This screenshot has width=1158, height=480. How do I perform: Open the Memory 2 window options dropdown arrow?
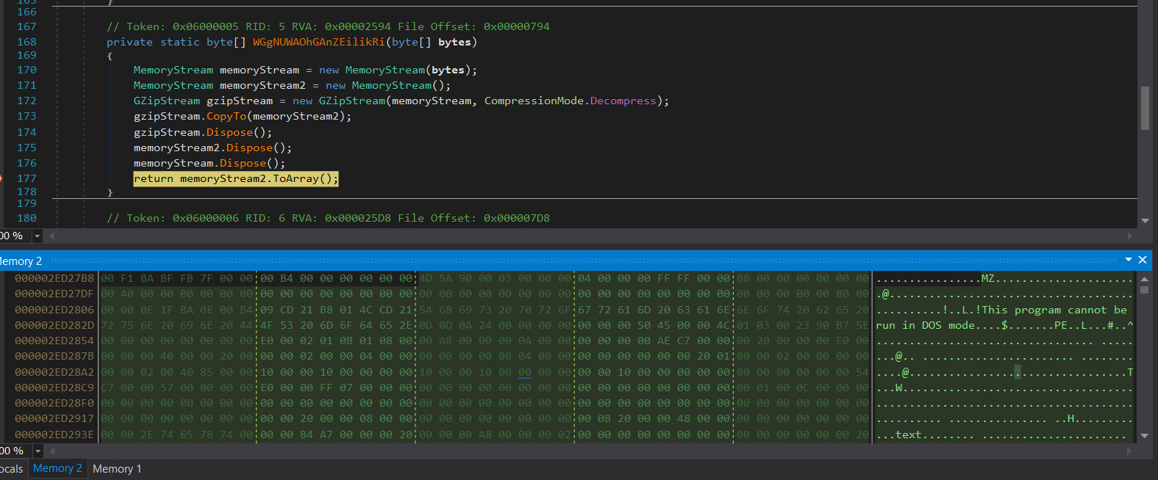pyautogui.click(x=1129, y=260)
